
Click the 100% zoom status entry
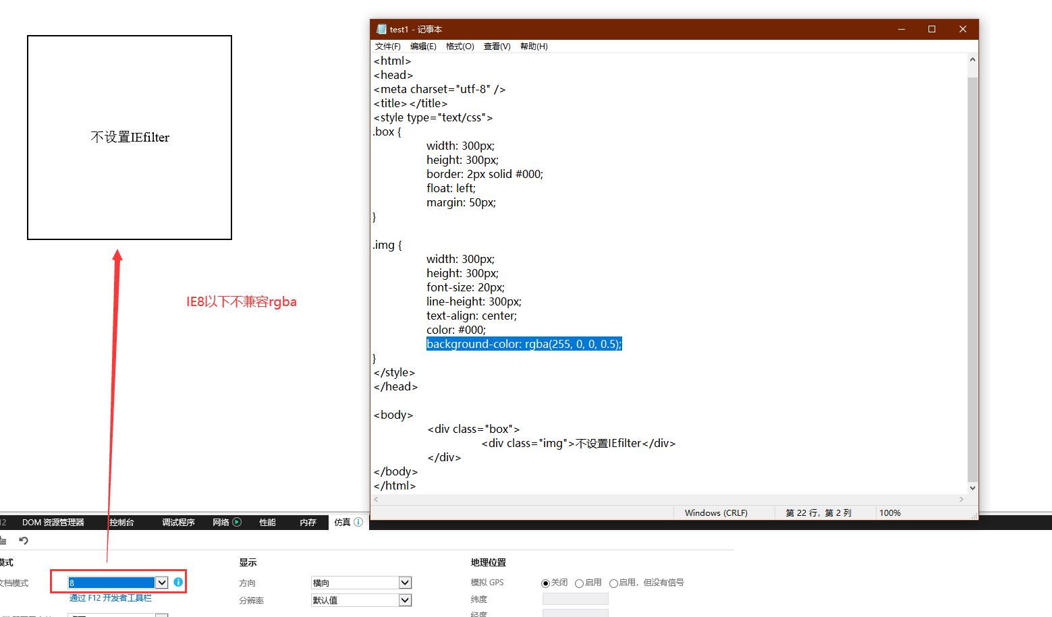click(890, 513)
